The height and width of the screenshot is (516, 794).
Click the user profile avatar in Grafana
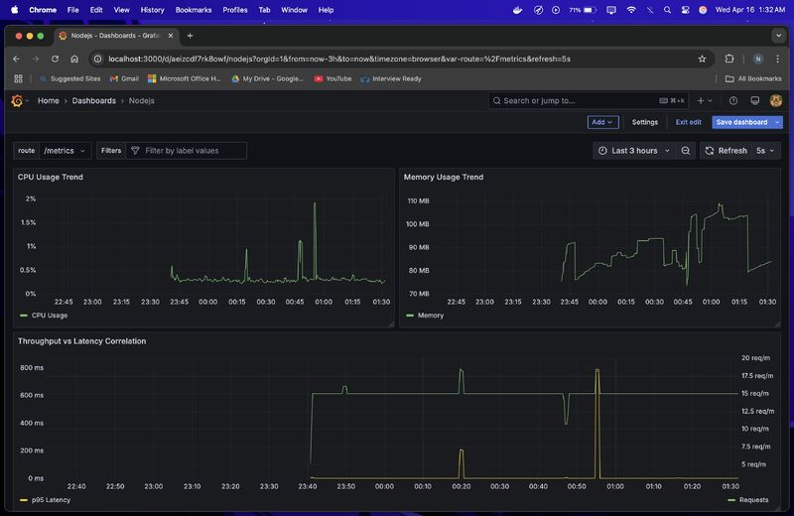(776, 100)
